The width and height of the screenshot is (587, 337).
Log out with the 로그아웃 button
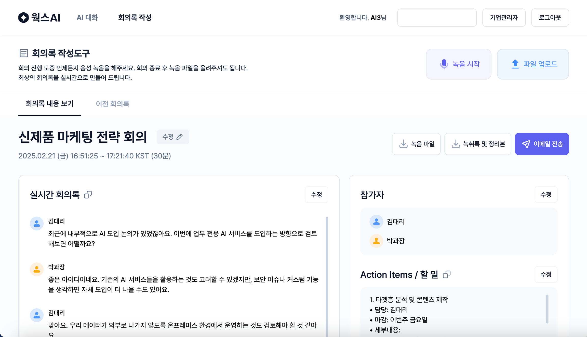(550, 18)
